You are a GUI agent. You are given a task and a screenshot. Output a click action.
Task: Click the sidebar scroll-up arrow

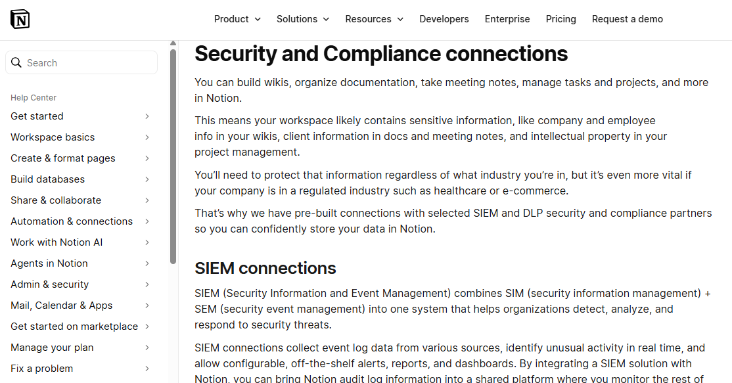173,43
